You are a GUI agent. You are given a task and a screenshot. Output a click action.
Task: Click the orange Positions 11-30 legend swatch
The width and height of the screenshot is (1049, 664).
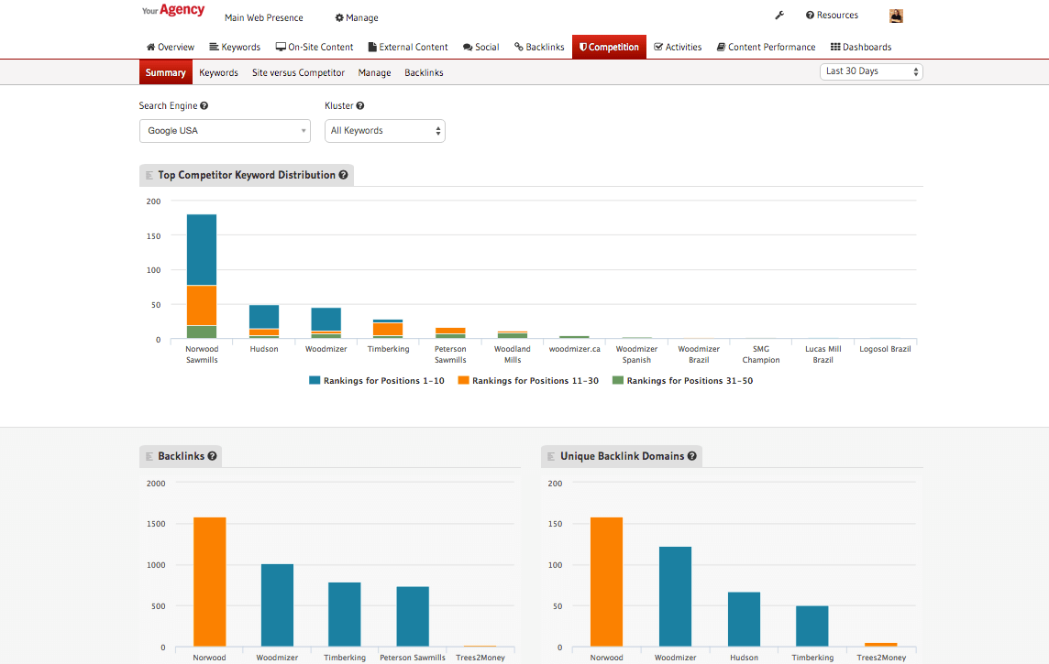coord(464,380)
